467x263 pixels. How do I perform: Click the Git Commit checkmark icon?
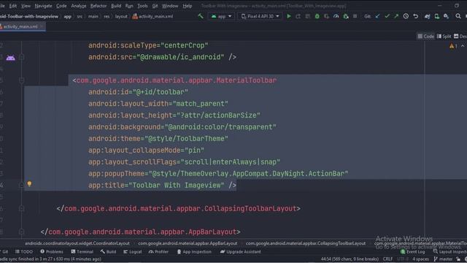point(387,16)
